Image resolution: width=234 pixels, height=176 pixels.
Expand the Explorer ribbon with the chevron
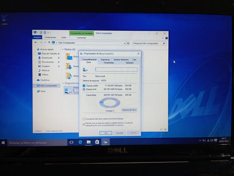tap(163, 38)
